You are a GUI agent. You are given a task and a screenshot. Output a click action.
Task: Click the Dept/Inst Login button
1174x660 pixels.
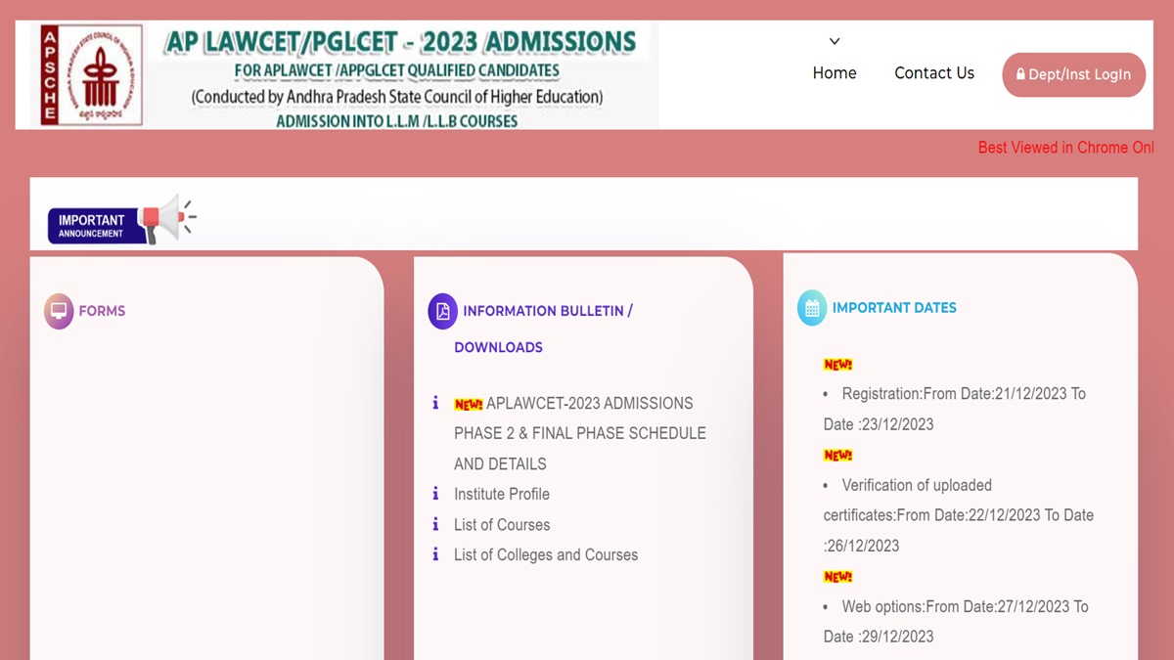coord(1073,74)
